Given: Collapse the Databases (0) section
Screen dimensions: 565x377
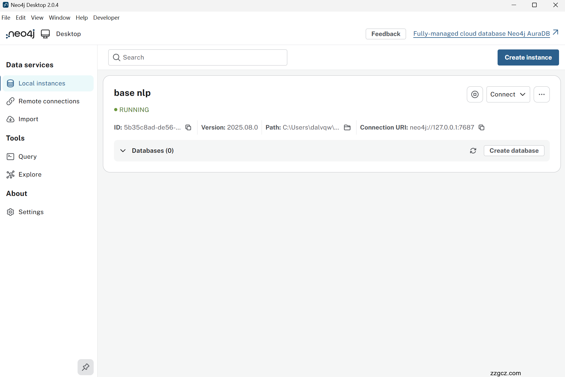Looking at the screenshot, I should pyautogui.click(x=123, y=151).
